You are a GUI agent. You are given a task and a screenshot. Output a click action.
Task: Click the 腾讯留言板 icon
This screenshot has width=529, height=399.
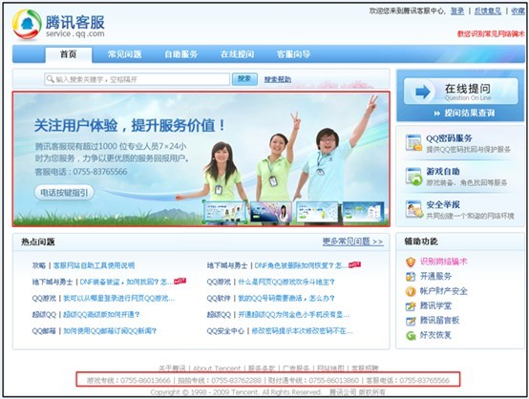(411, 321)
